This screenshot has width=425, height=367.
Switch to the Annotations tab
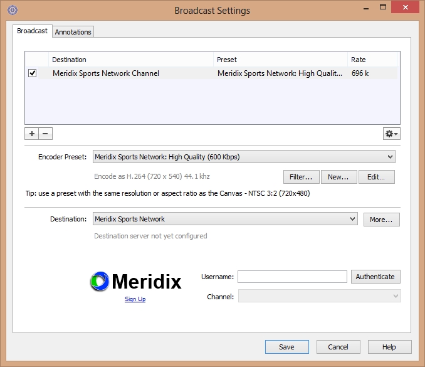[73, 32]
